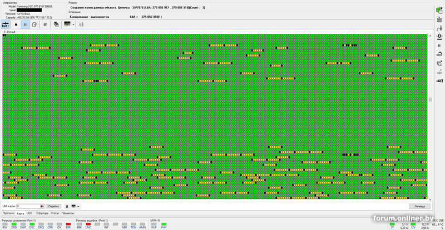Open the tools (hammer and wrench) settings
The height and width of the screenshot is (230, 445).
tap(45, 24)
